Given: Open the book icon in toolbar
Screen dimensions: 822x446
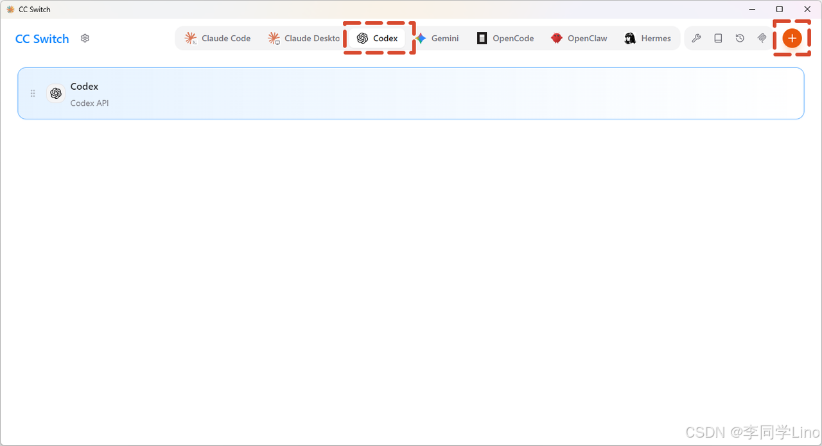Looking at the screenshot, I should pyautogui.click(x=718, y=39).
